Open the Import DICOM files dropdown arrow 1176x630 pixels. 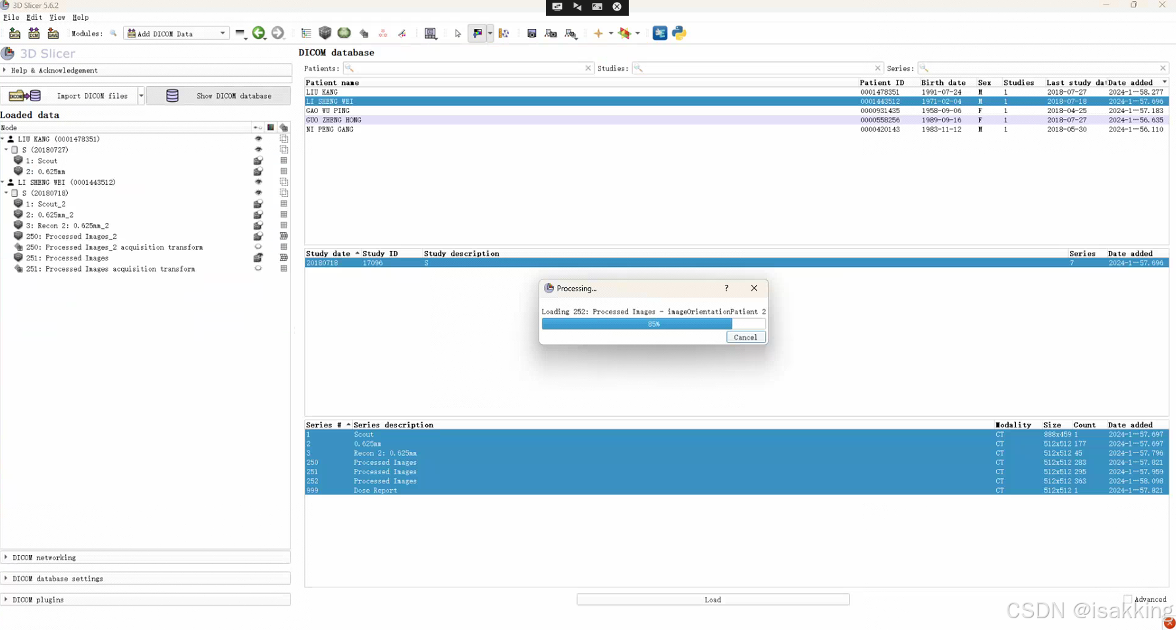141,96
